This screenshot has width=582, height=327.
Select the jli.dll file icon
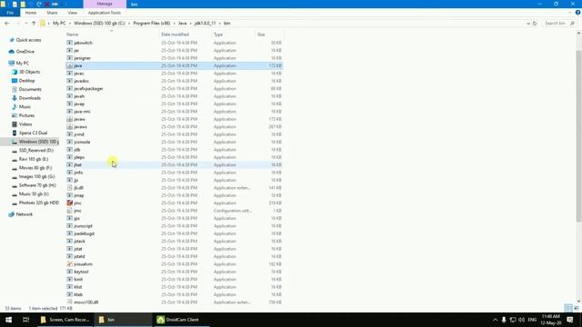[69, 188]
